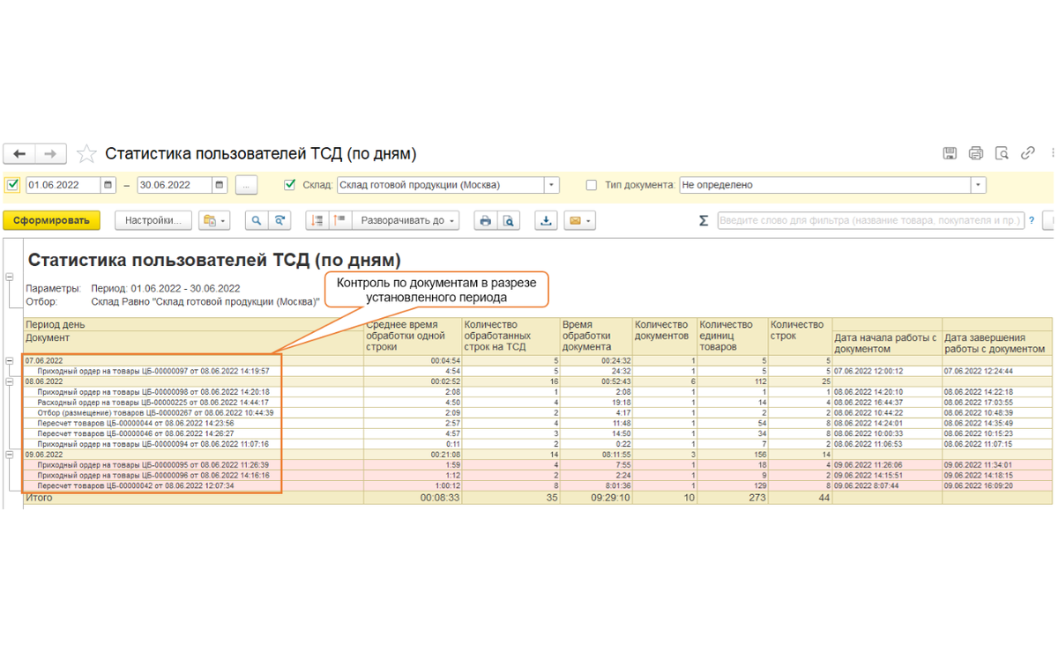Click the Не определено document type field
The image size is (1058, 651).
coord(825,185)
